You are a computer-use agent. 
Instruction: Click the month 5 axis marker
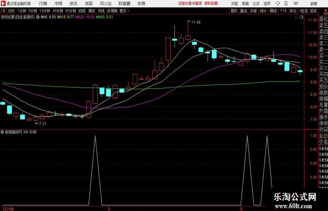[x=109, y=209]
